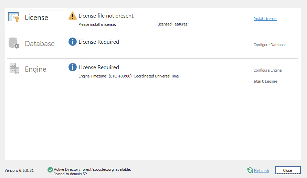This screenshot has height=178, width=307.
Task: Click the green Refresh arrows icon
Action: click(250, 170)
